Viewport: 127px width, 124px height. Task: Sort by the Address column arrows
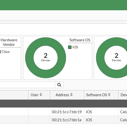click(71, 95)
